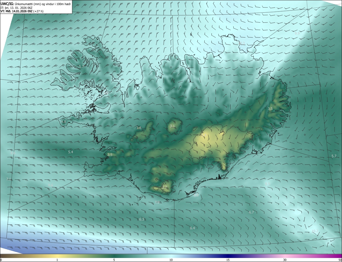Click the 30 tick on the colour scale
The width and height of the screenshot is (342, 262).
click(x=285, y=260)
